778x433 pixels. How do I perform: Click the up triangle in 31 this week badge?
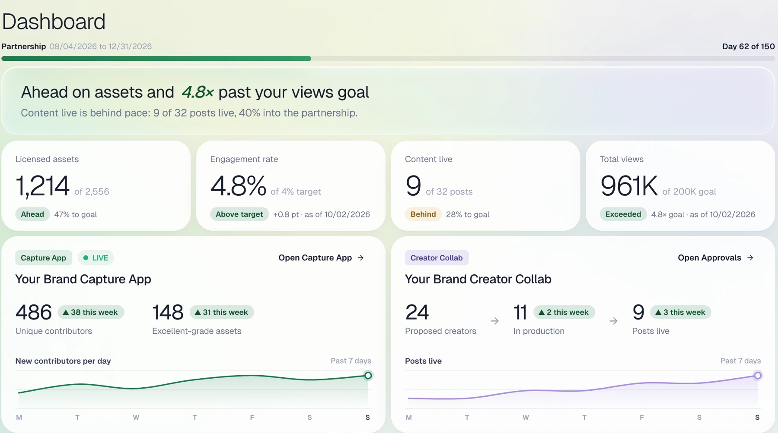coord(198,312)
